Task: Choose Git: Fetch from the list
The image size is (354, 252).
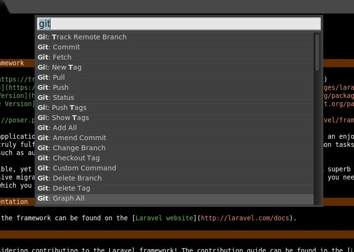Action: pos(175,57)
